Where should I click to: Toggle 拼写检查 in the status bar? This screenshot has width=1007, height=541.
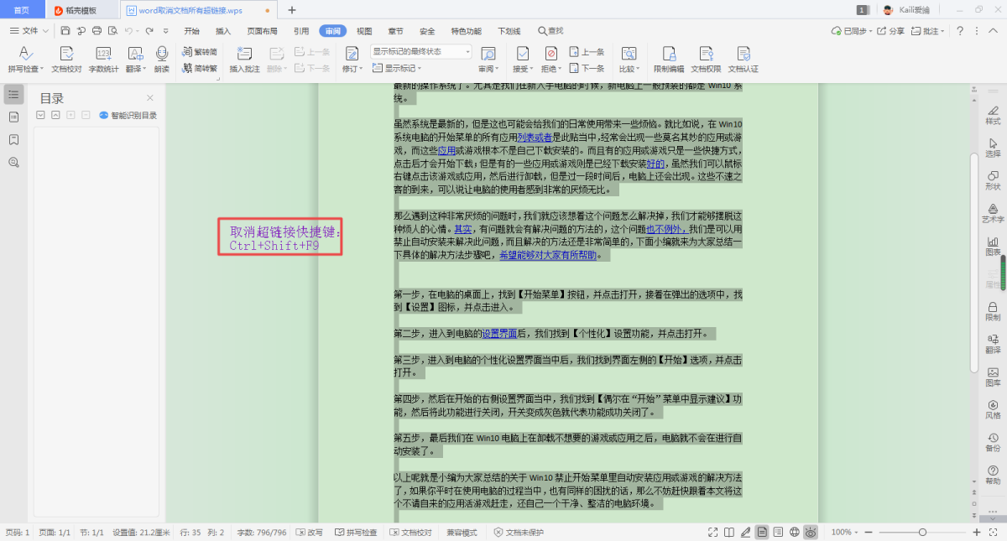pos(356,533)
